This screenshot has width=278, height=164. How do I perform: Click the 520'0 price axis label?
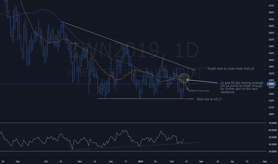coord(271,94)
